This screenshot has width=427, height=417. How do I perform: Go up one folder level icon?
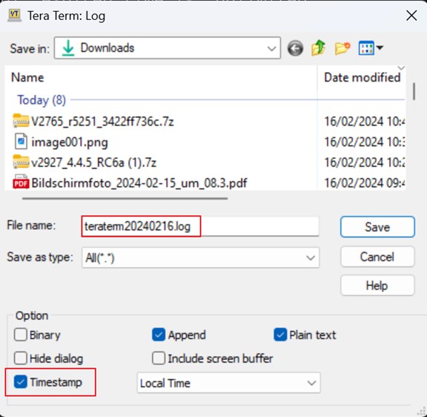[x=318, y=48]
